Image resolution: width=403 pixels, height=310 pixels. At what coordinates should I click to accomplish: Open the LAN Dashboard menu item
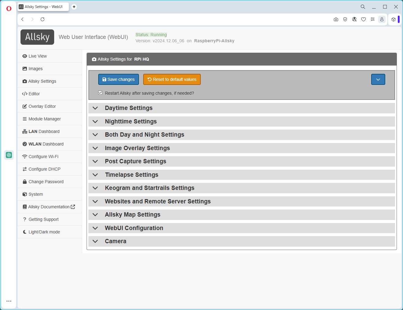(50, 131)
